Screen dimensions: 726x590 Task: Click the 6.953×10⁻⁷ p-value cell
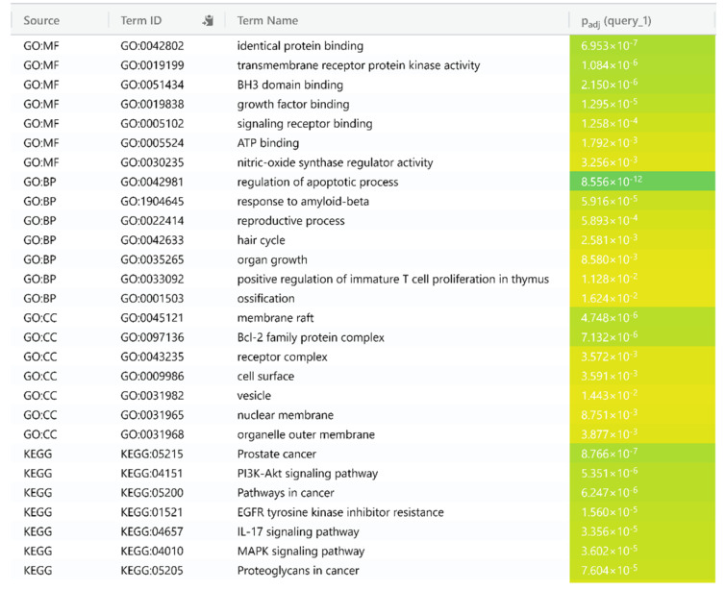(642, 45)
